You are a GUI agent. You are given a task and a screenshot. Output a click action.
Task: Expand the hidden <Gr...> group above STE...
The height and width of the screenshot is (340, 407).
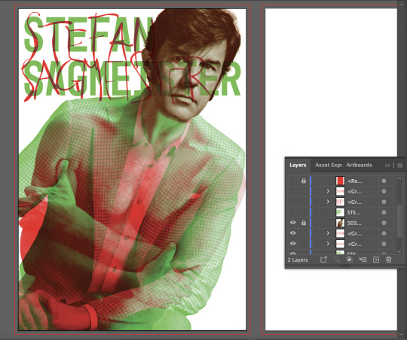[328, 202]
